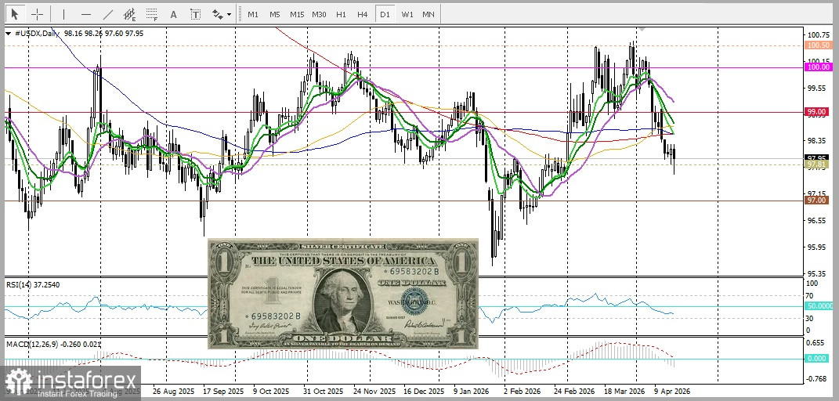This screenshot has width=839, height=401.
Task: Click the 17 Sep 2025 date label
Action: [x=222, y=392]
